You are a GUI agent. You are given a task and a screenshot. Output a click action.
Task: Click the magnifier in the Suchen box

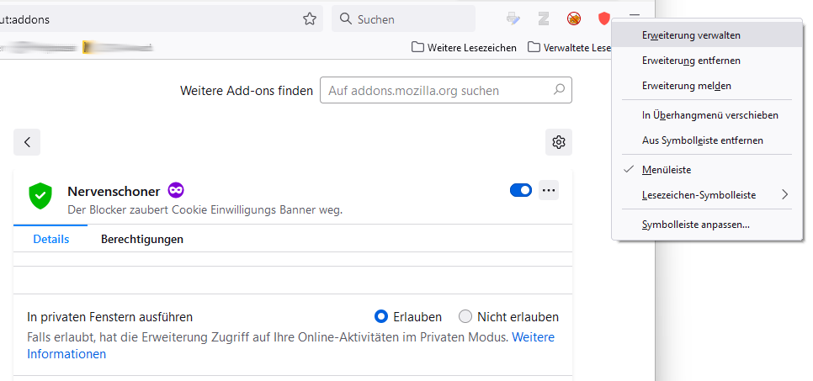tap(345, 19)
